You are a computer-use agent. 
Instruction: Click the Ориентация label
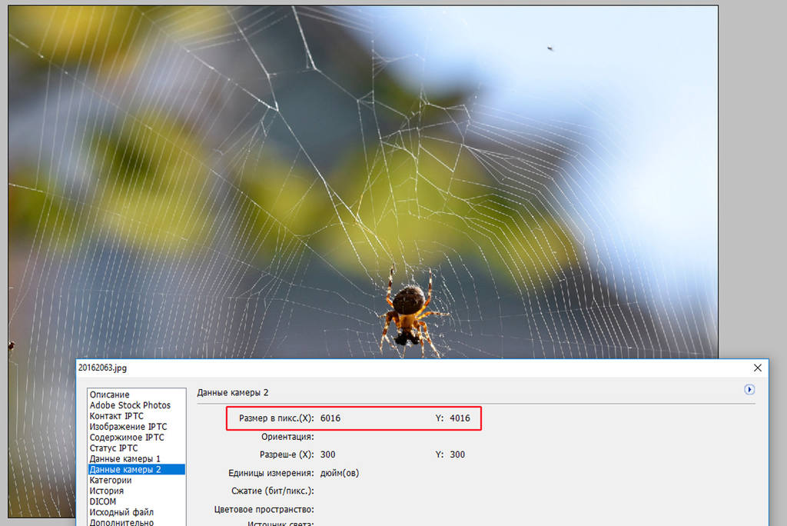click(287, 437)
